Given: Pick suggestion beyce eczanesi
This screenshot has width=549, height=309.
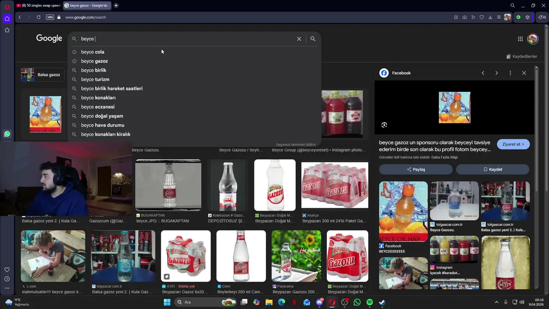Looking at the screenshot, I should (194, 107).
